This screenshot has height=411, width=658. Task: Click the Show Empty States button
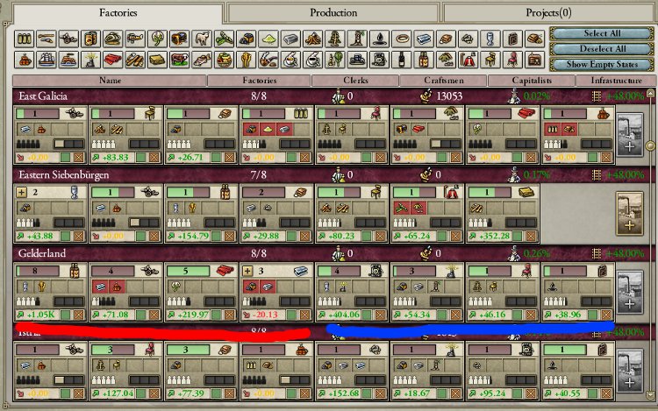(x=602, y=64)
